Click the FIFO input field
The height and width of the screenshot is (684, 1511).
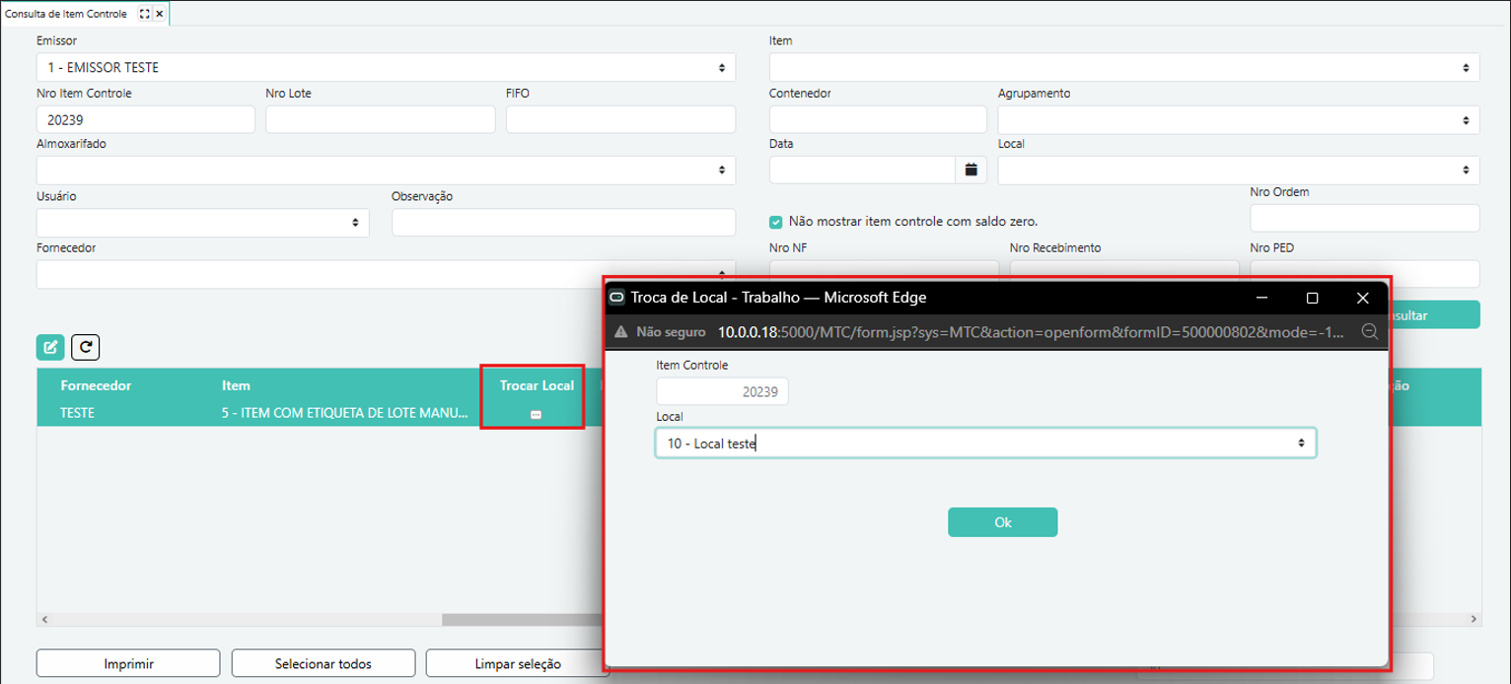620,119
